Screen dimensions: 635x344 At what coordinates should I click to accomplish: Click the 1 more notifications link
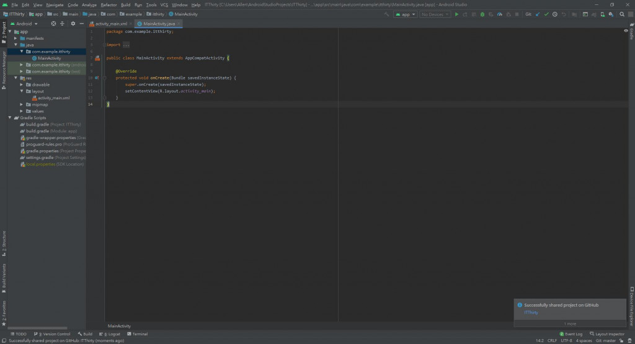[x=570, y=324]
